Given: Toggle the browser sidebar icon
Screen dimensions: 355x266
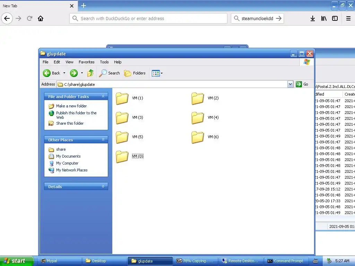Looking at the screenshot, I should pos(335,18).
